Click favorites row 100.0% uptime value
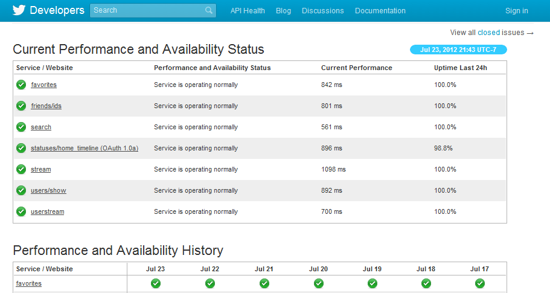The width and height of the screenshot is (550, 293). [445, 85]
